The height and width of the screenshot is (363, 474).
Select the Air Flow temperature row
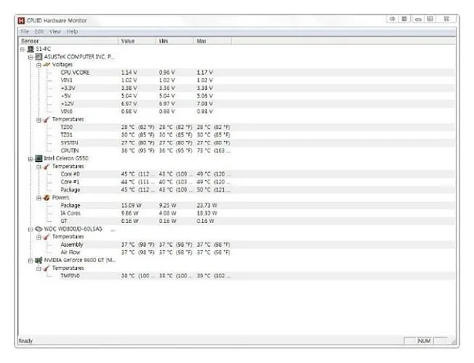[237, 253]
